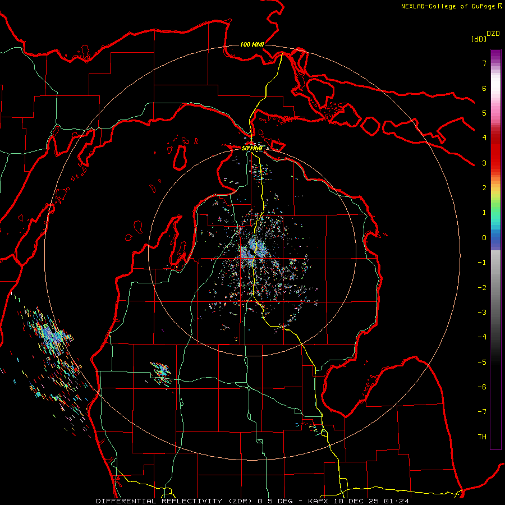Click the 5 value on color scale

tap(484, 113)
